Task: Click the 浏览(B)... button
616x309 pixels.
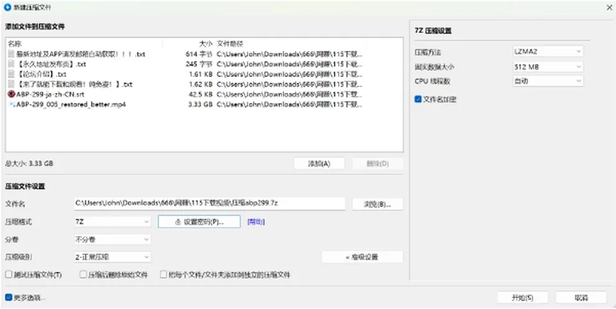Action: 377,204
